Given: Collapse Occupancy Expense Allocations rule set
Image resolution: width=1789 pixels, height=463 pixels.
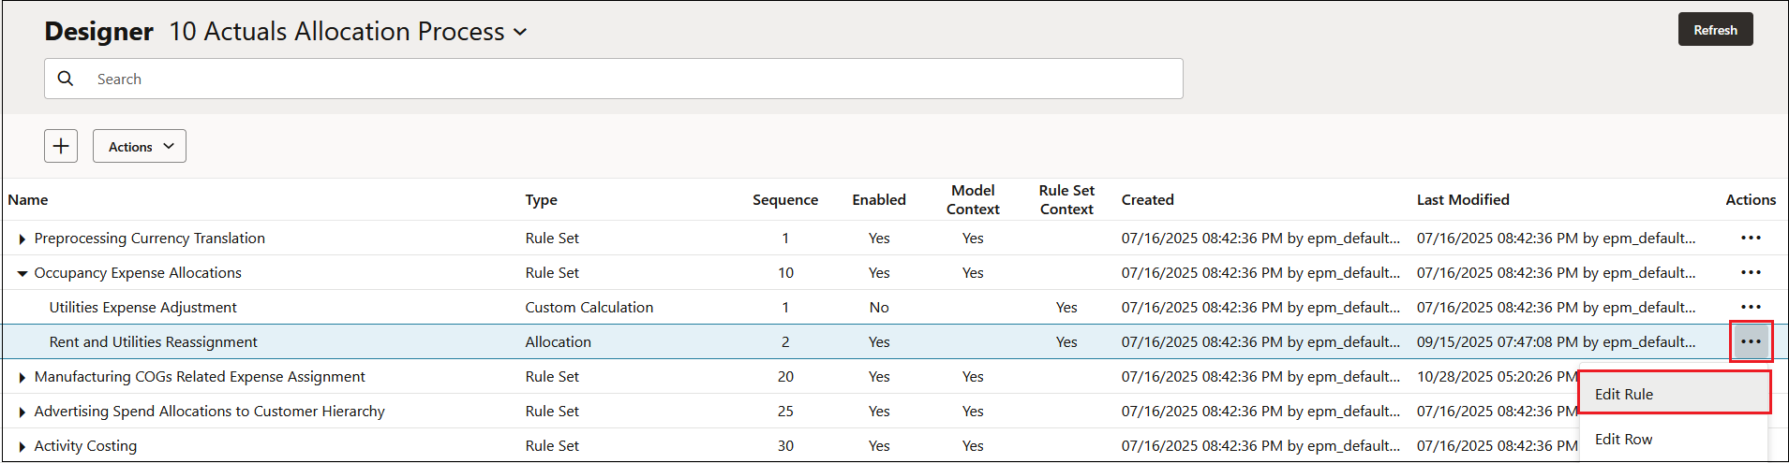Looking at the screenshot, I should pos(22,273).
